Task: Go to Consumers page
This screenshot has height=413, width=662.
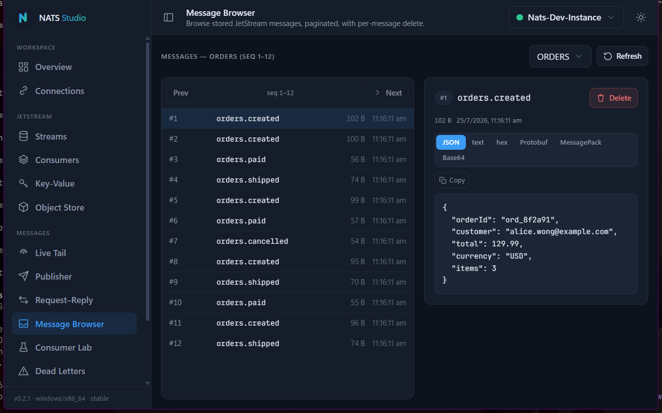Action: point(74,160)
